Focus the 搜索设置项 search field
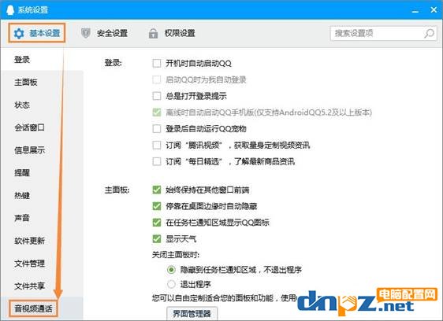Viewport: 443px width, 321px height. 383,33
